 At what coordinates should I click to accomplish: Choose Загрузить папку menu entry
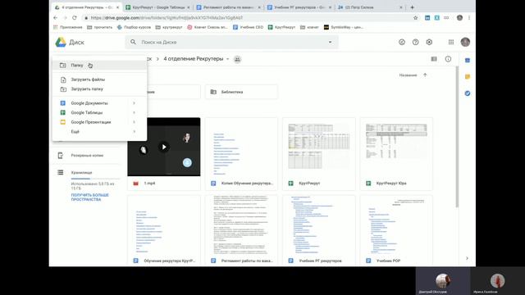pyautogui.click(x=99, y=89)
